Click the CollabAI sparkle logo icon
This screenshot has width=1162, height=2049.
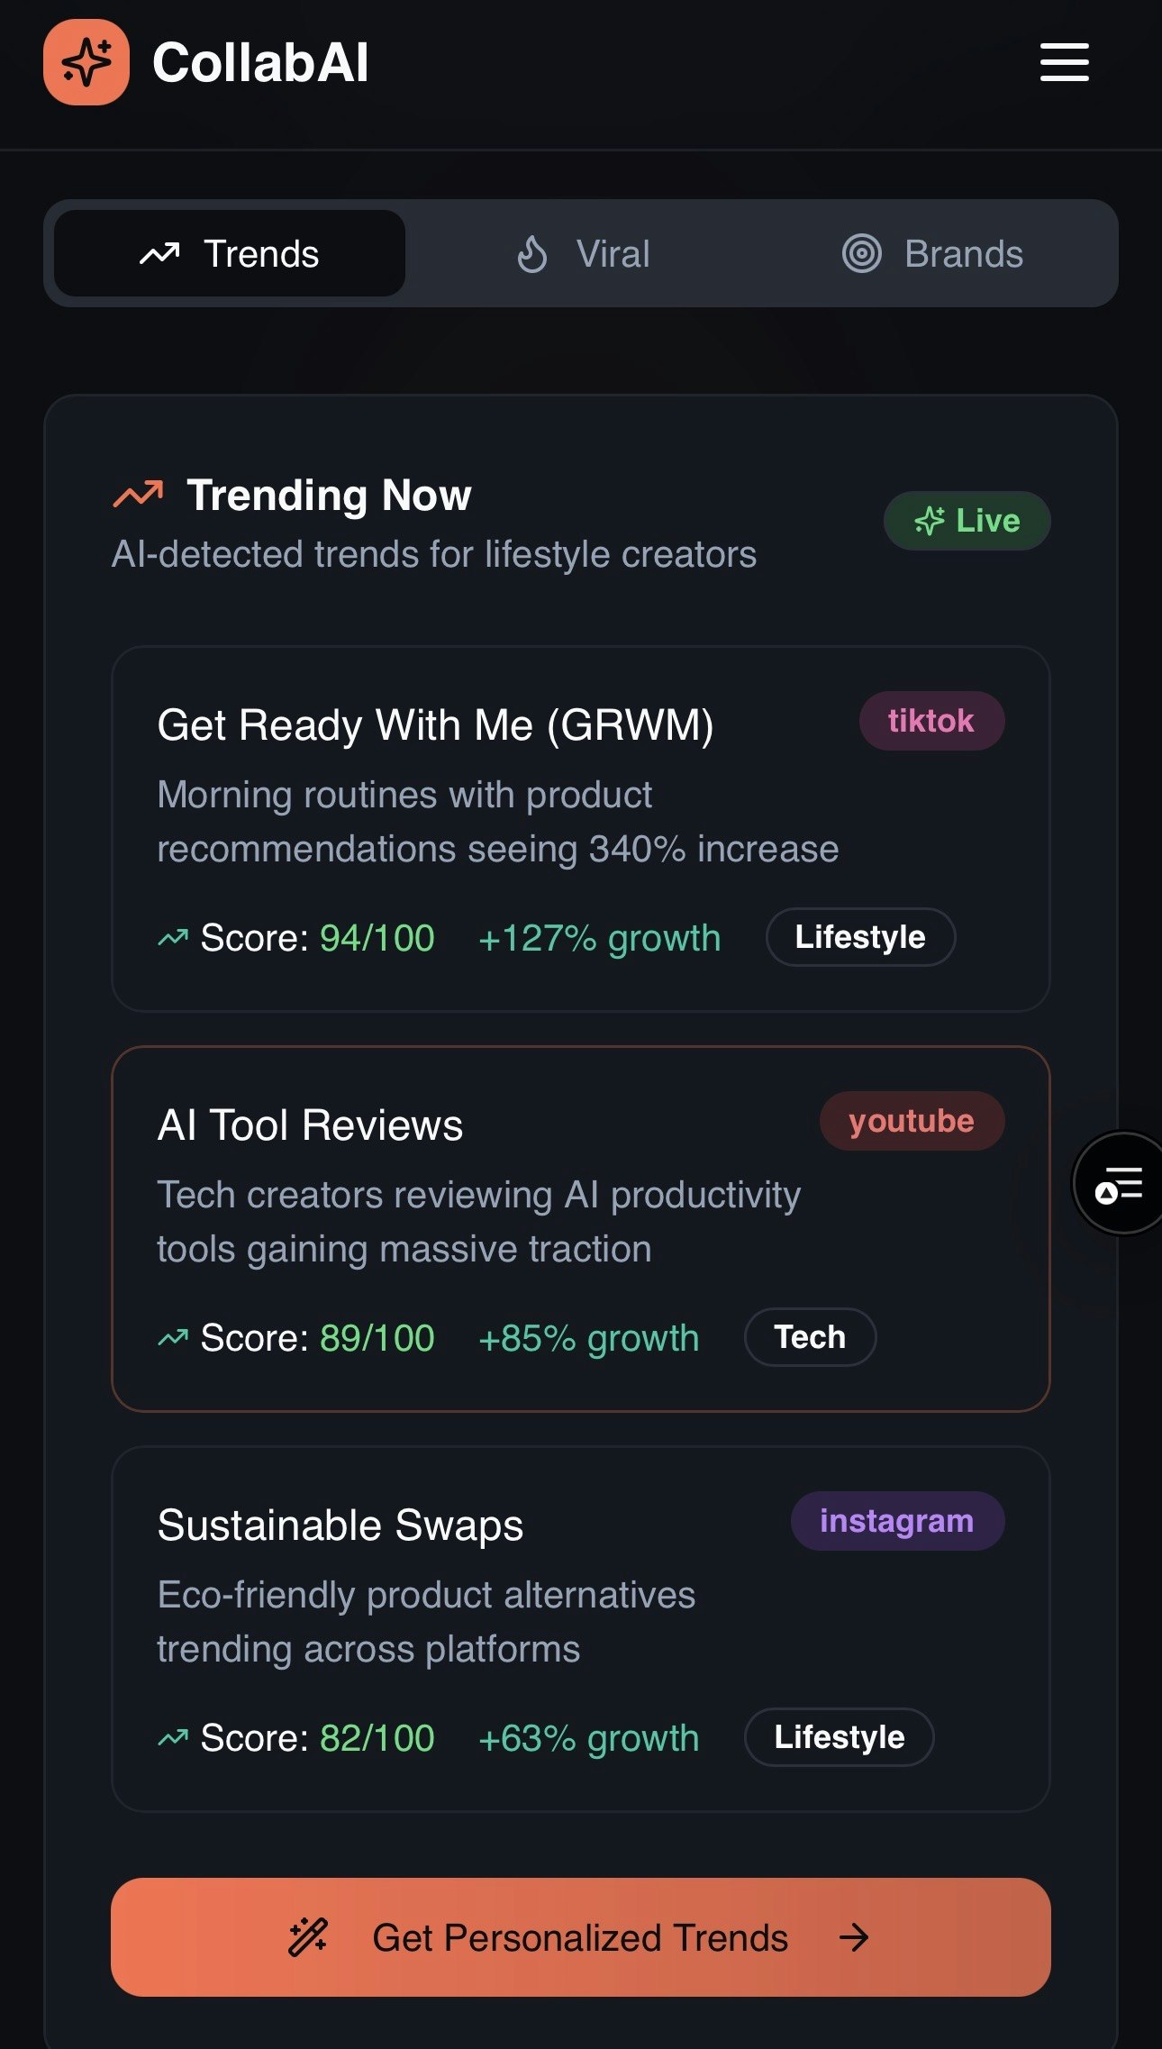(86, 62)
